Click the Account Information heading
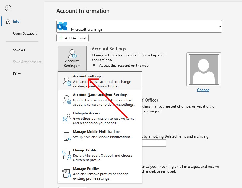Image resolution: width=242 pixels, height=188 pixels. (83, 11)
